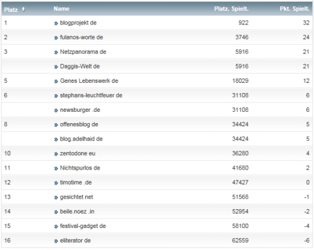This screenshot has width=314, height=250.
Task: Open the Netzpanorama de link
Action: tap(83, 52)
